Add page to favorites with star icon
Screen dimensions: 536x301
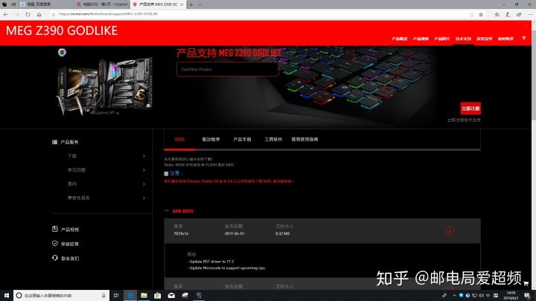tap(481, 14)
